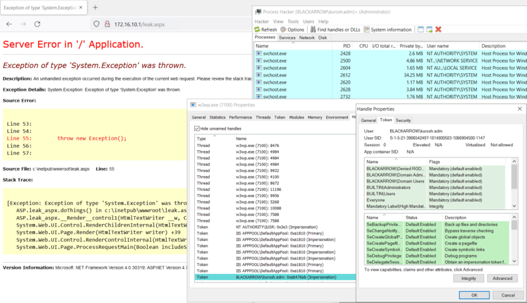Click the browser forward arrow
Image resolution: width=527 pixels, height=303 pixels.
pos(23,24)
